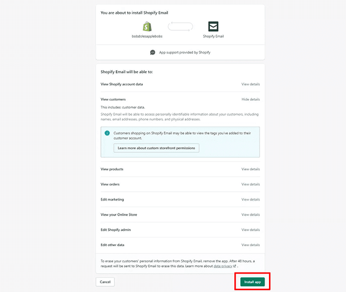Click the 'Edit Shopify admin' permission label
Viewport: 346px width, 292px height.
point(116,230)
